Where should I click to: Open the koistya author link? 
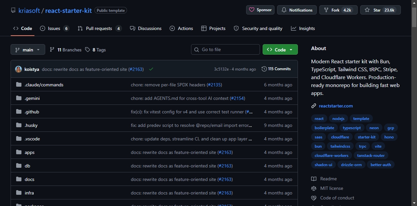point(32,69)
